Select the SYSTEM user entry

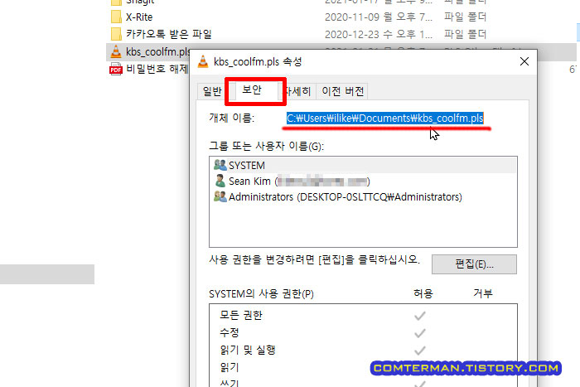click(x=363, y=166)
